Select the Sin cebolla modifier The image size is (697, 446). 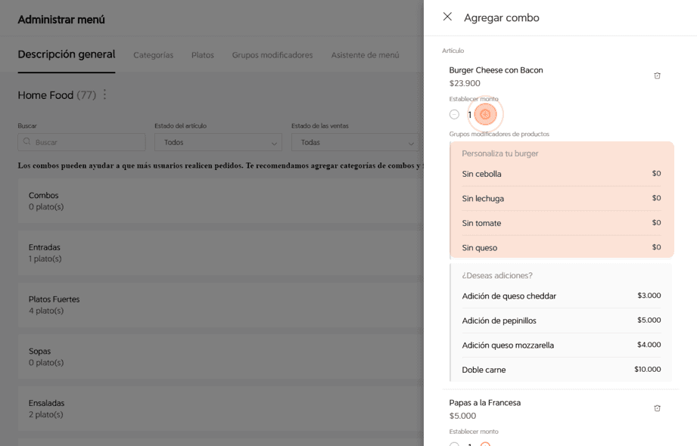pyautogui.click(x=562, y=174)
